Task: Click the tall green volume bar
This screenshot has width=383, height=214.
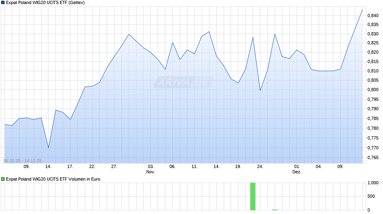Action: point(253,197)
